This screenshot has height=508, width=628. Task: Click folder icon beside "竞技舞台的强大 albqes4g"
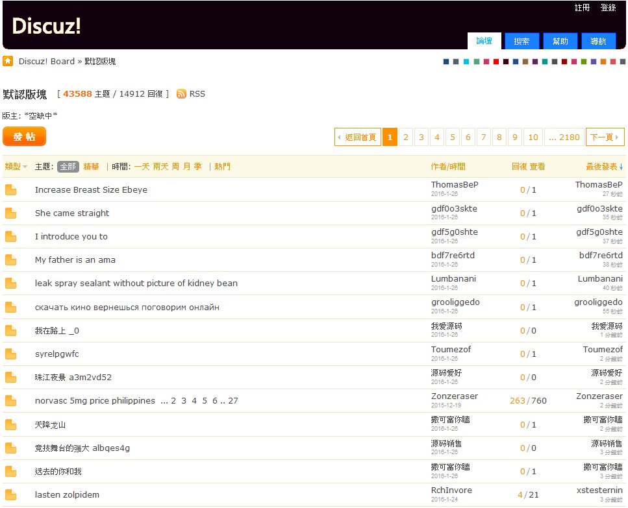tap(11, 448)
